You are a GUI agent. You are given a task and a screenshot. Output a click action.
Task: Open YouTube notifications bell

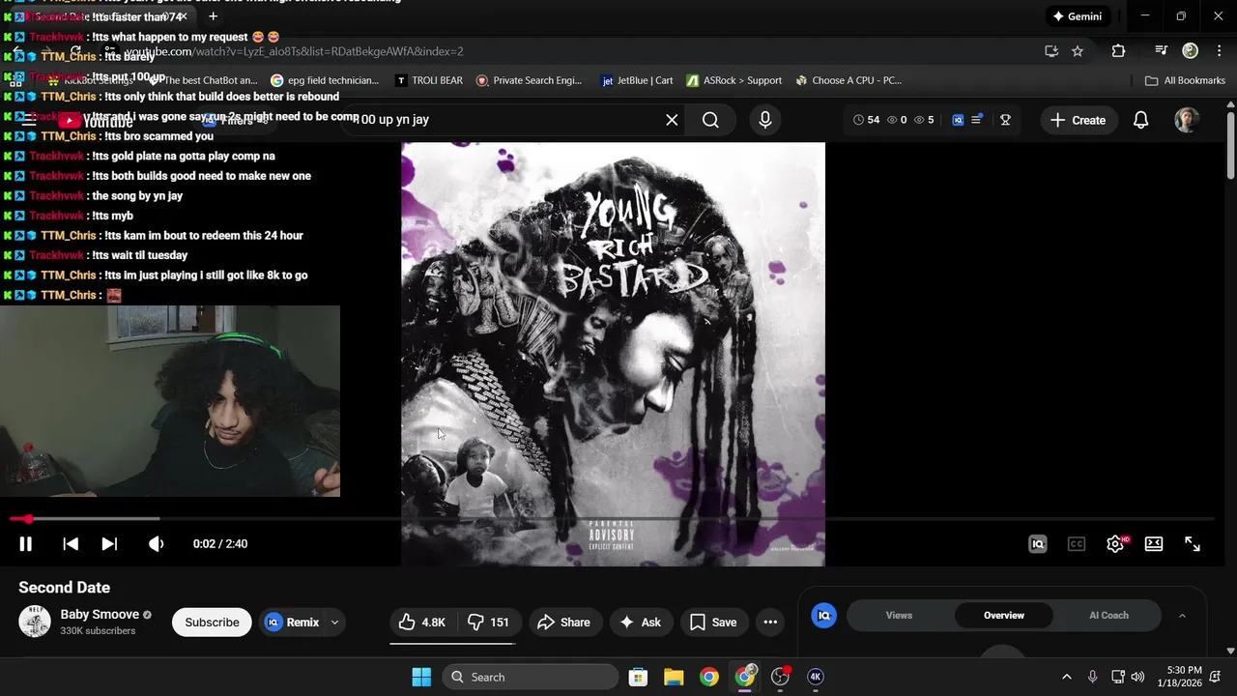tap(1141, 120)
